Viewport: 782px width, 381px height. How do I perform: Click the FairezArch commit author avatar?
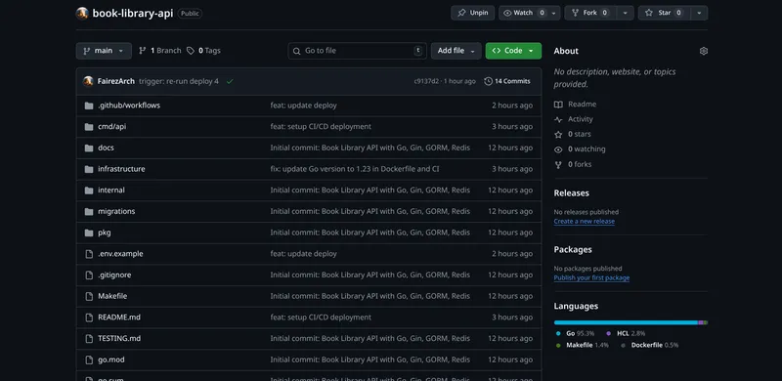coord(88,81)
